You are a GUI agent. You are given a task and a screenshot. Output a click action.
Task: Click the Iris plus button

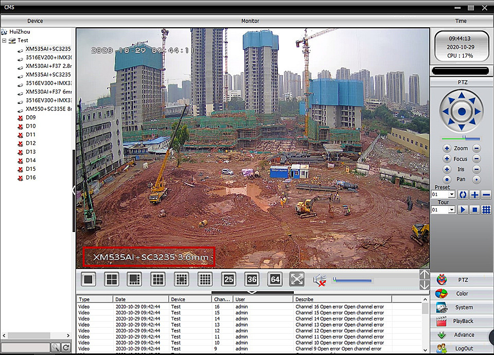tap(447, 169)
